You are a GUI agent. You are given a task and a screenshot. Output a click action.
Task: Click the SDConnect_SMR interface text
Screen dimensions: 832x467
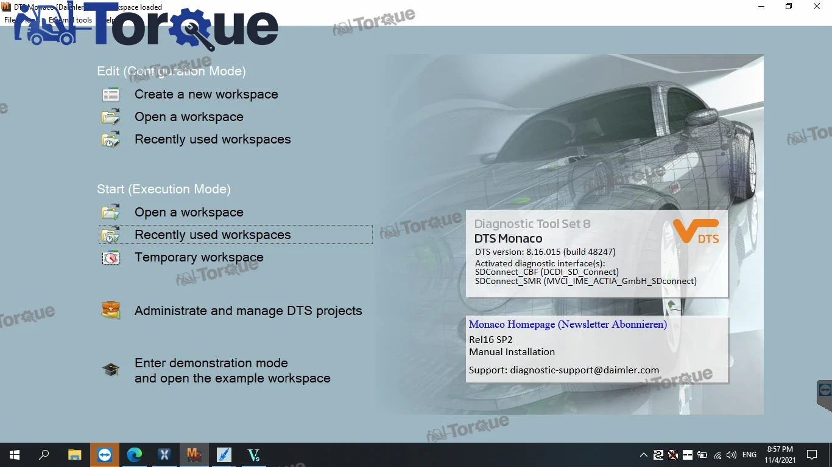pos(586,282)
